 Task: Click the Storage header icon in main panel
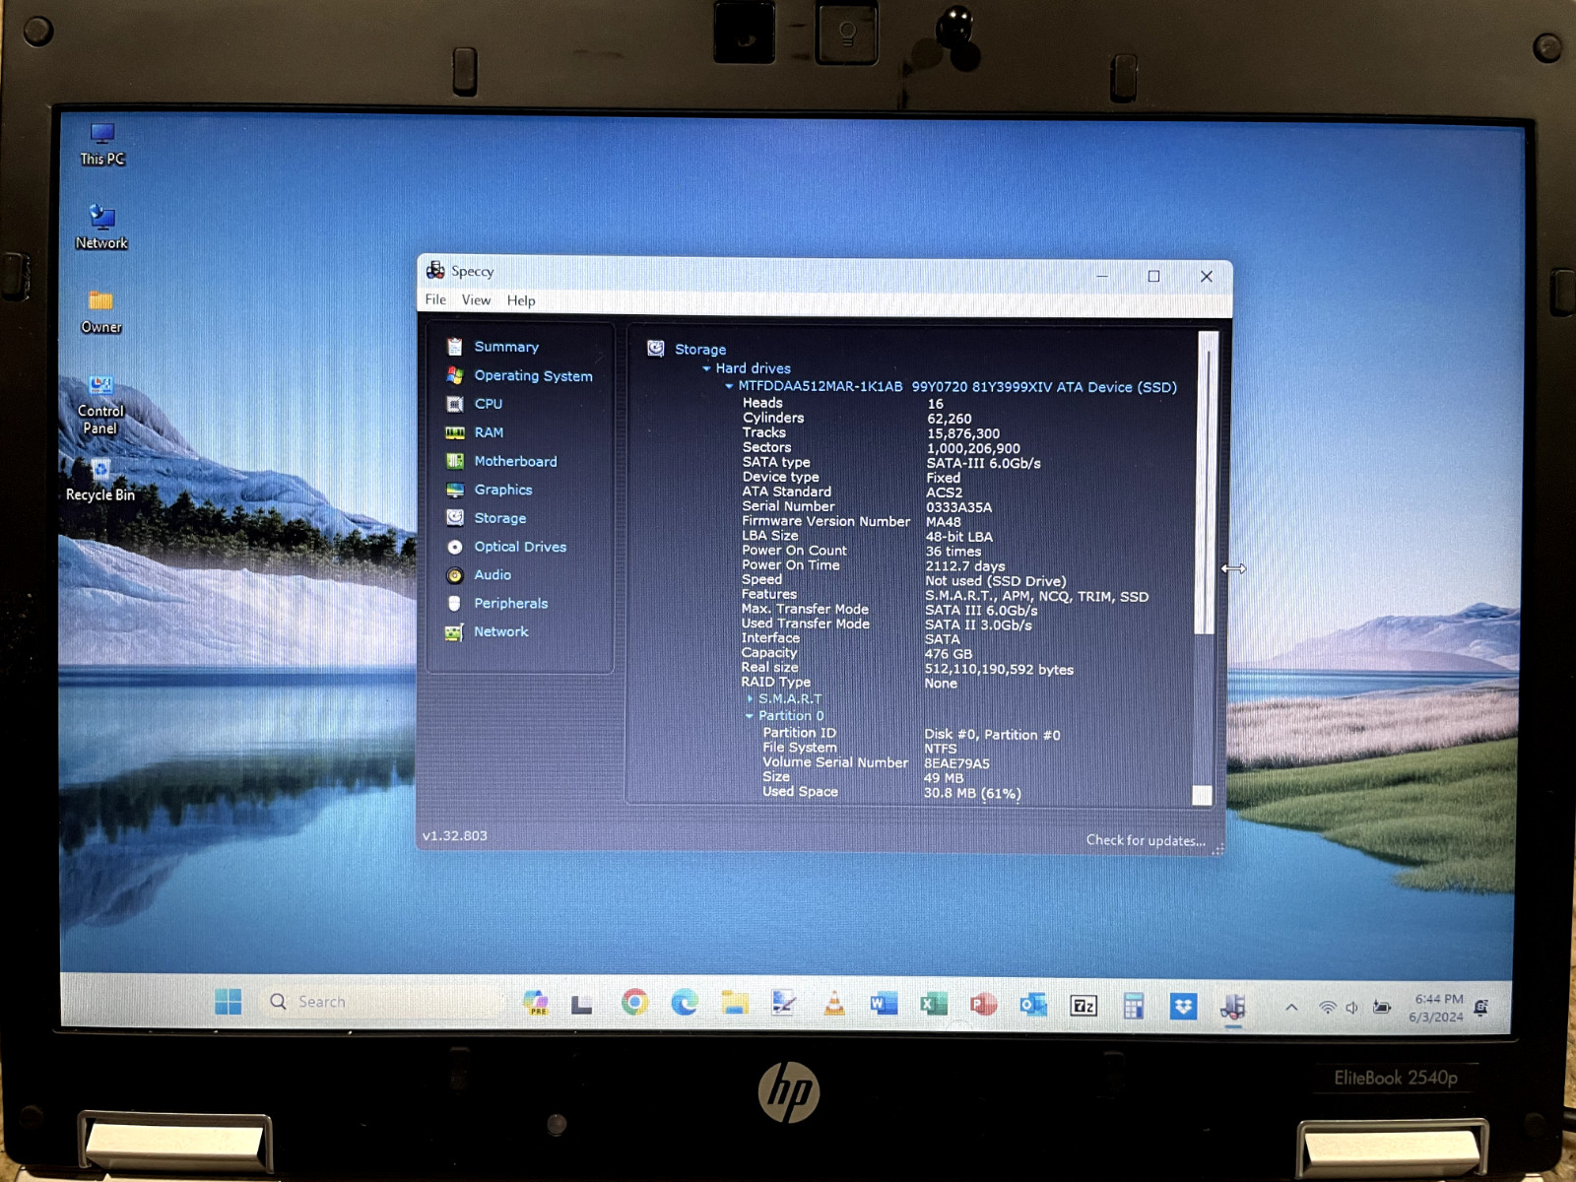point(656,349)
